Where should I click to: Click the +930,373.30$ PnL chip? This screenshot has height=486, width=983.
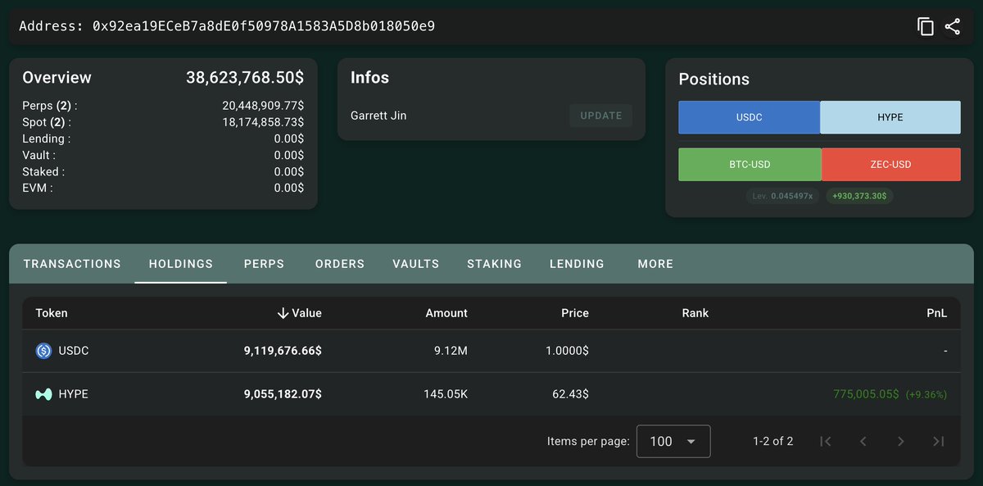tap(859, 196)
